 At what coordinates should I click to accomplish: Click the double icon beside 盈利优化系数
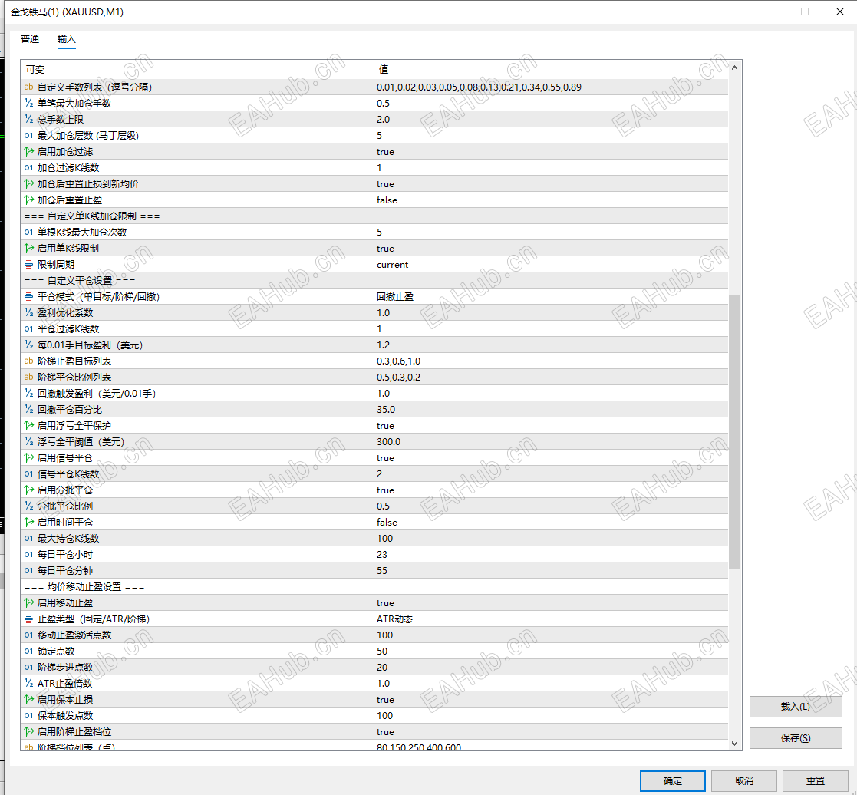point(29,313)
